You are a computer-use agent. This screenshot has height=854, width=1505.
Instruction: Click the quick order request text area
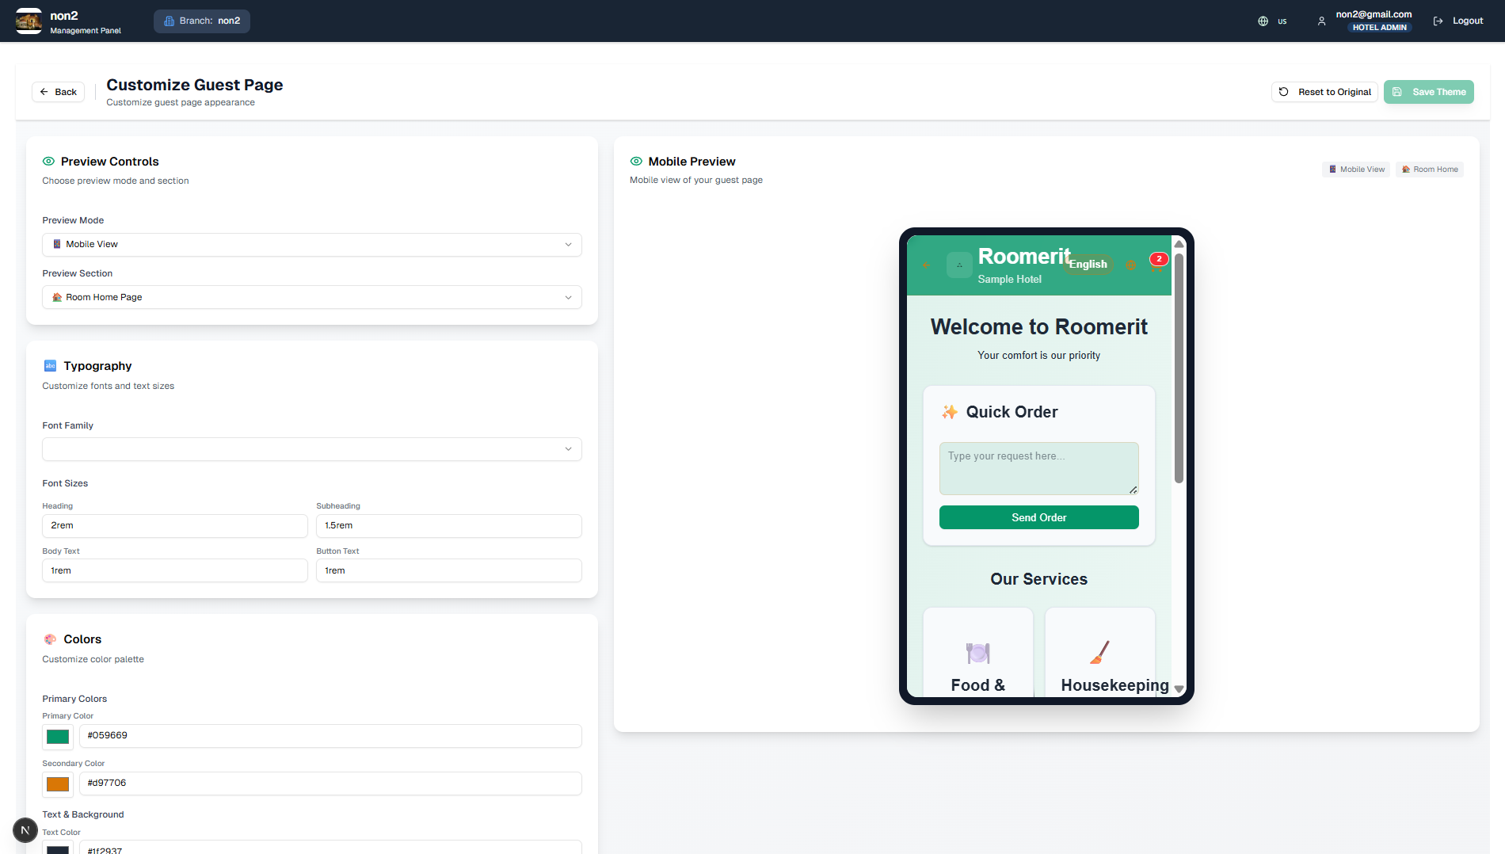tap(1039, 468)
